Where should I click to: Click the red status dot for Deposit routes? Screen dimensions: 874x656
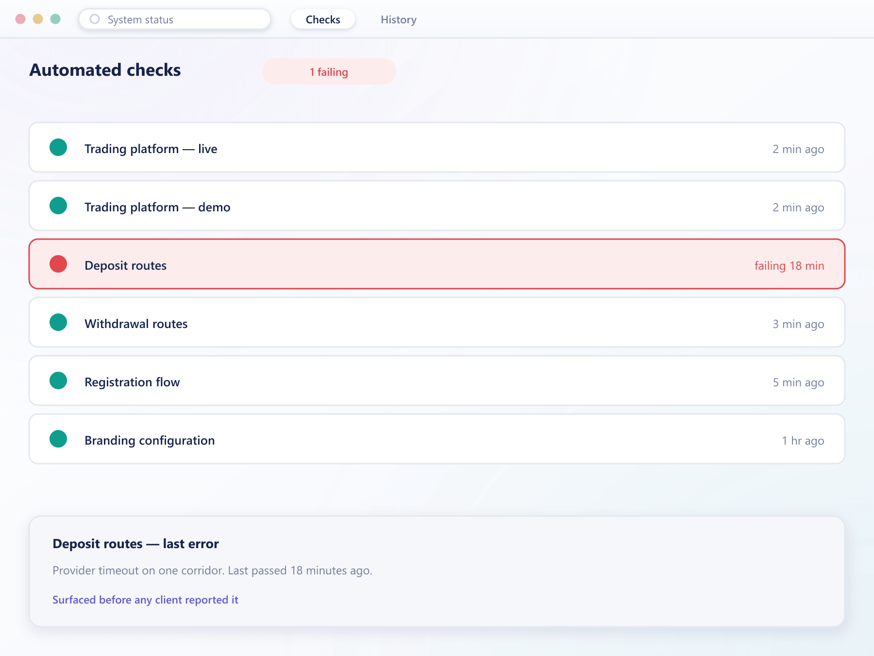[58, 264]
